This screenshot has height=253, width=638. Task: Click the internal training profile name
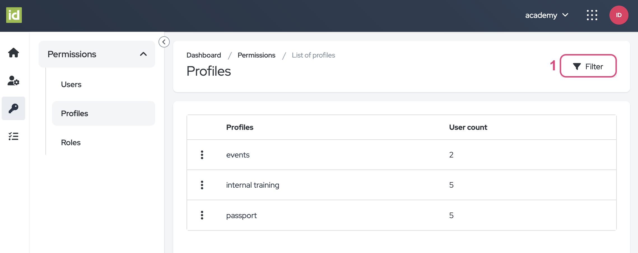coord(253,185)
